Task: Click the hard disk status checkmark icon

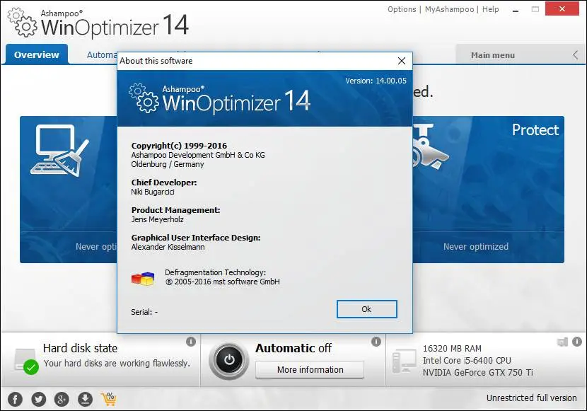Action: coord(31,366)
